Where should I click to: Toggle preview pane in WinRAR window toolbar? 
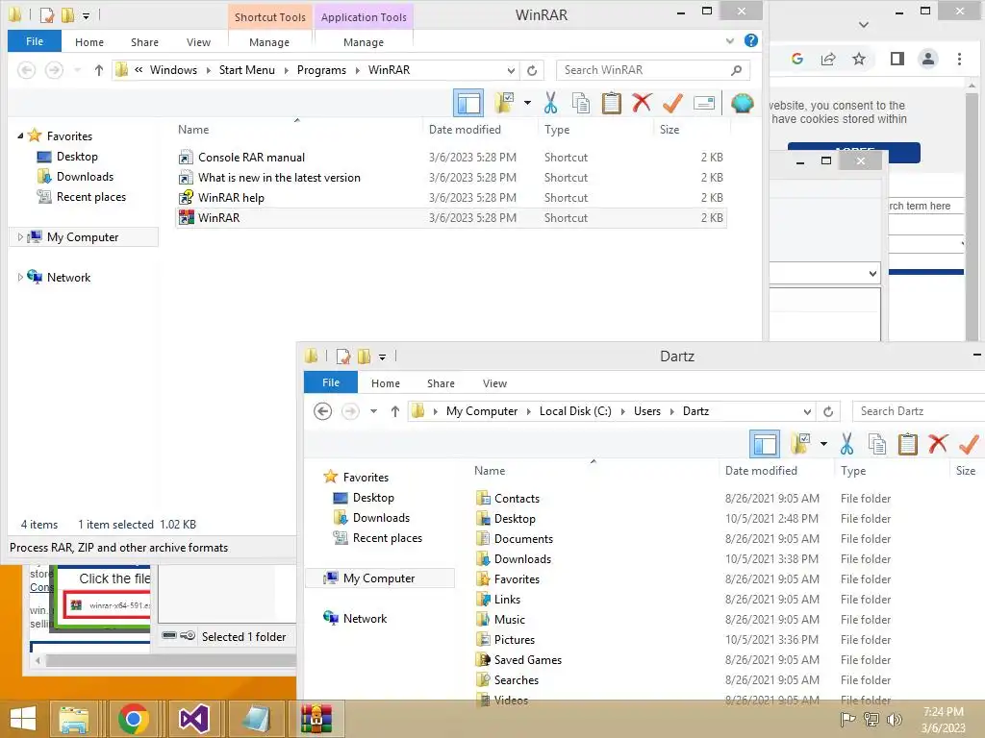[x=468, y=103]
